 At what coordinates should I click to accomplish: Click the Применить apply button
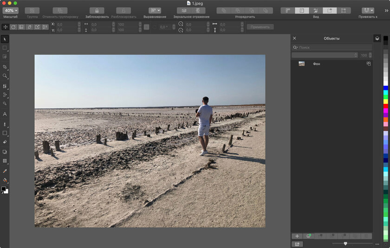pyautogui.click(x=260, y=27)
